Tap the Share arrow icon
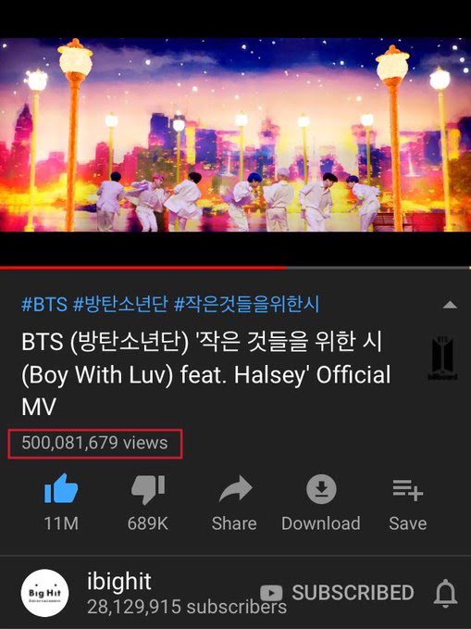This screenshot has width=471, height=629. tap(235, 489)
